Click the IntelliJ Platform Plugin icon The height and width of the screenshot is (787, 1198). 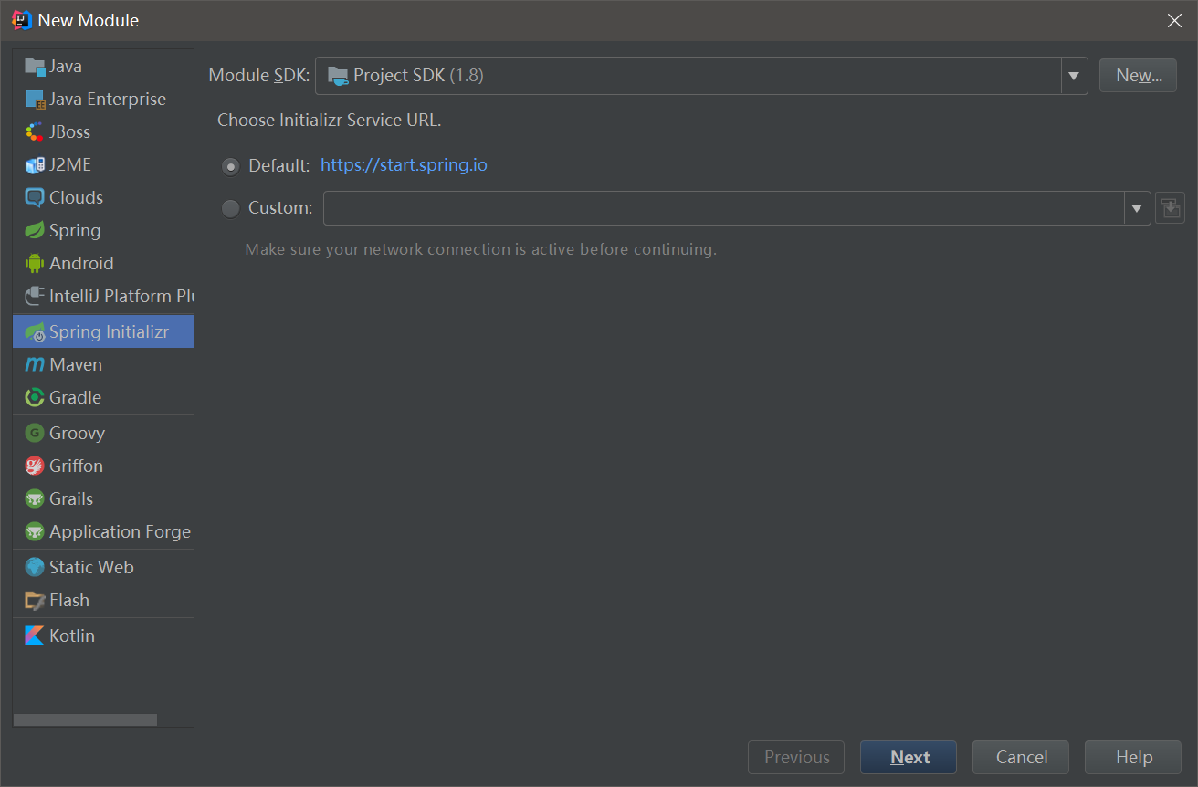click(35, 297)
